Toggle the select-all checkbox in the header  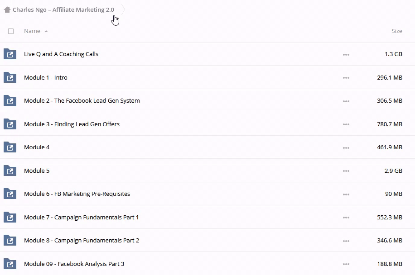point(11,31)
